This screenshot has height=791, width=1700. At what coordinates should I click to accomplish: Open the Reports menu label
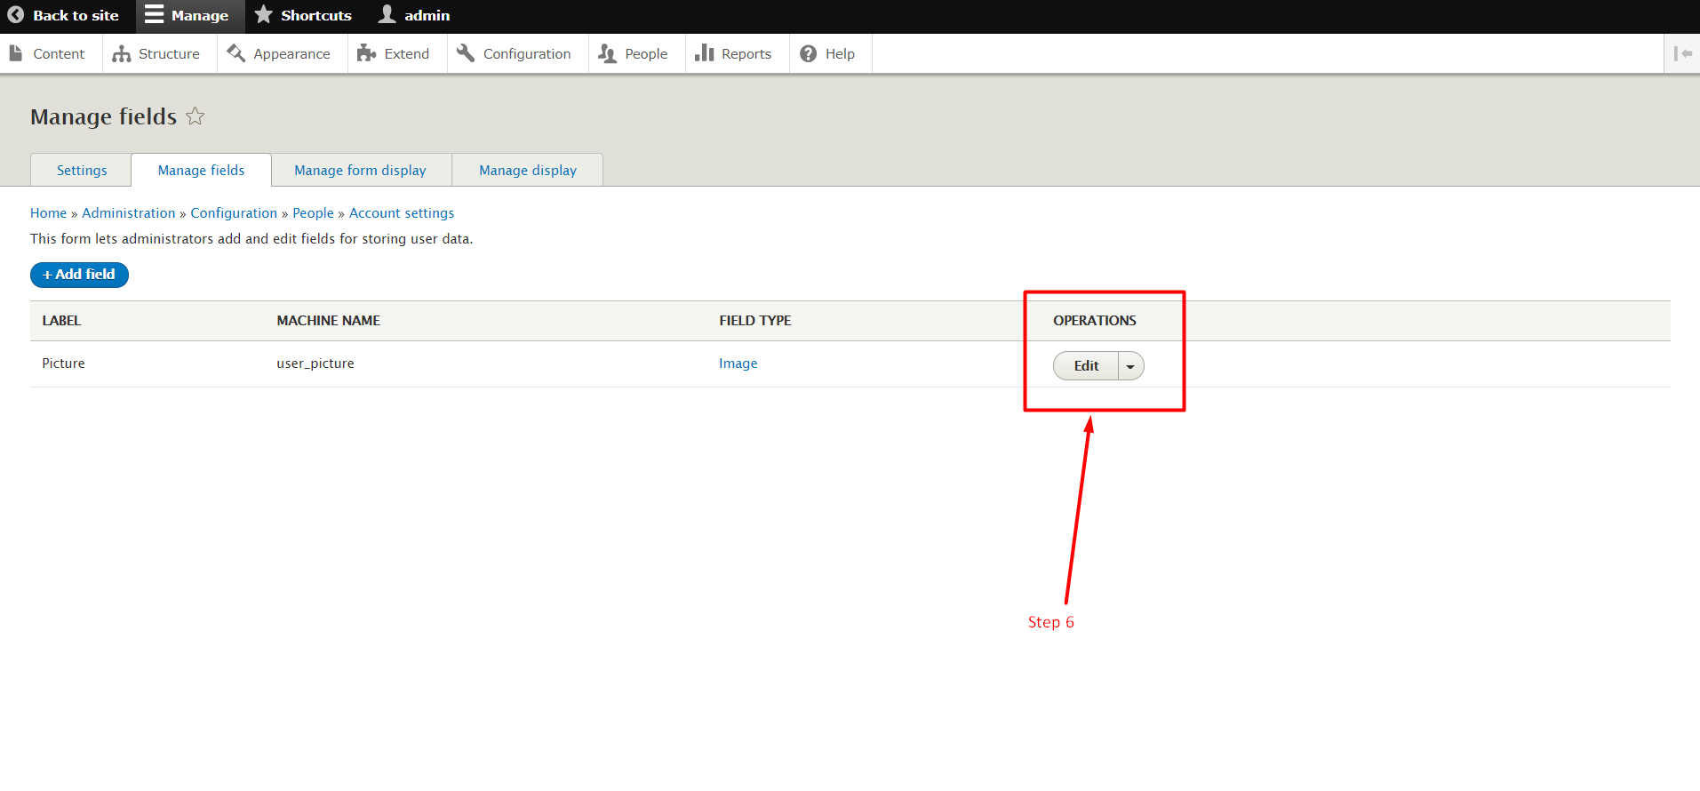[746, 54]
